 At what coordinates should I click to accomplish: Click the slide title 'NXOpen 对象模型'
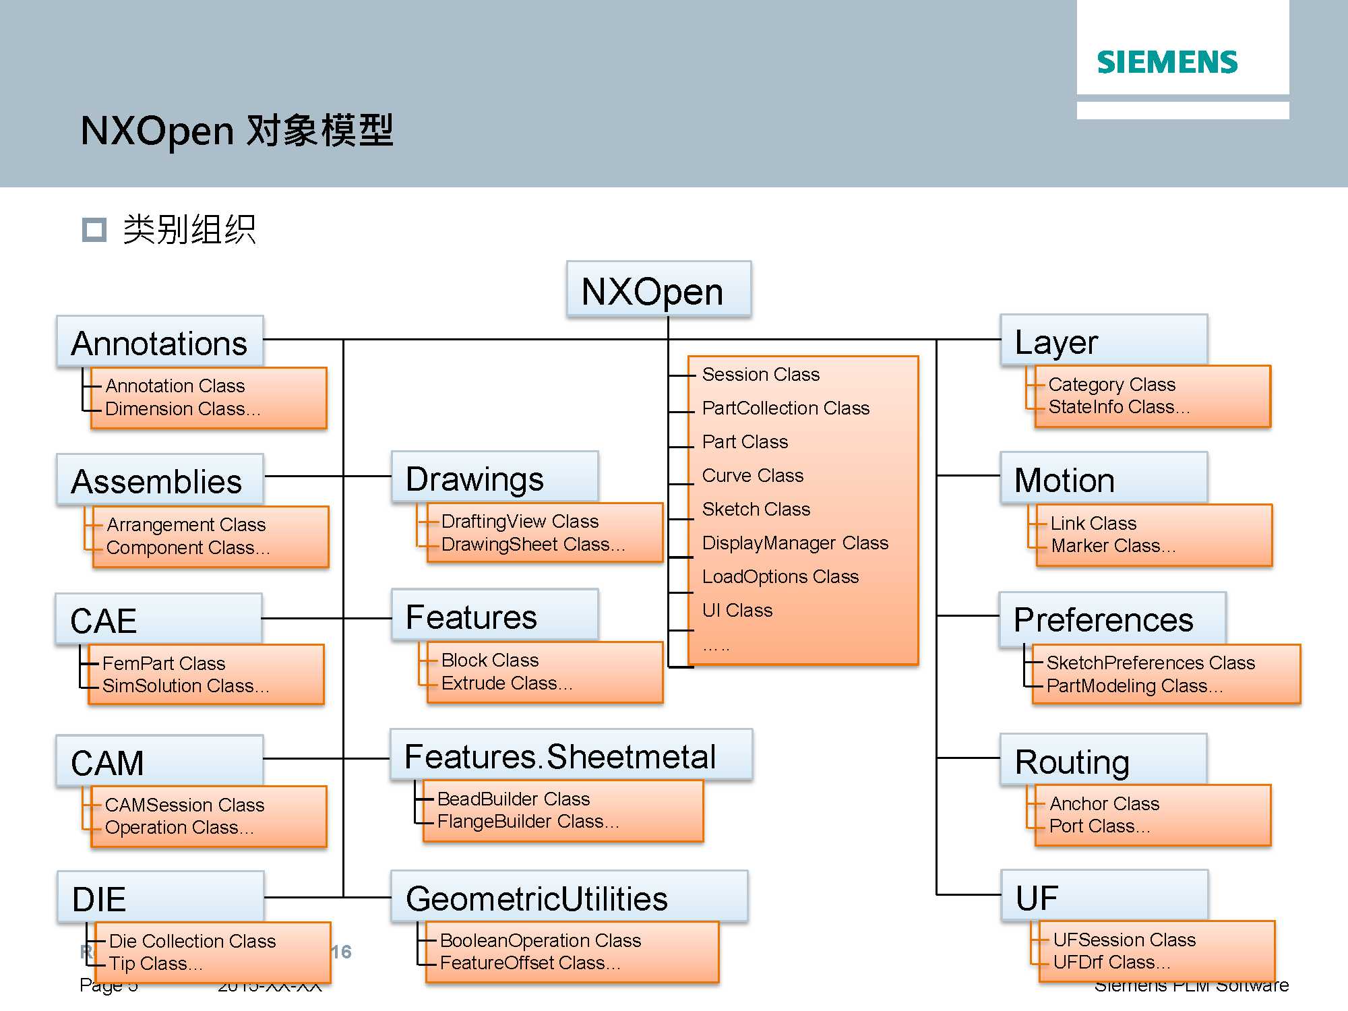(x=237, y=130)
